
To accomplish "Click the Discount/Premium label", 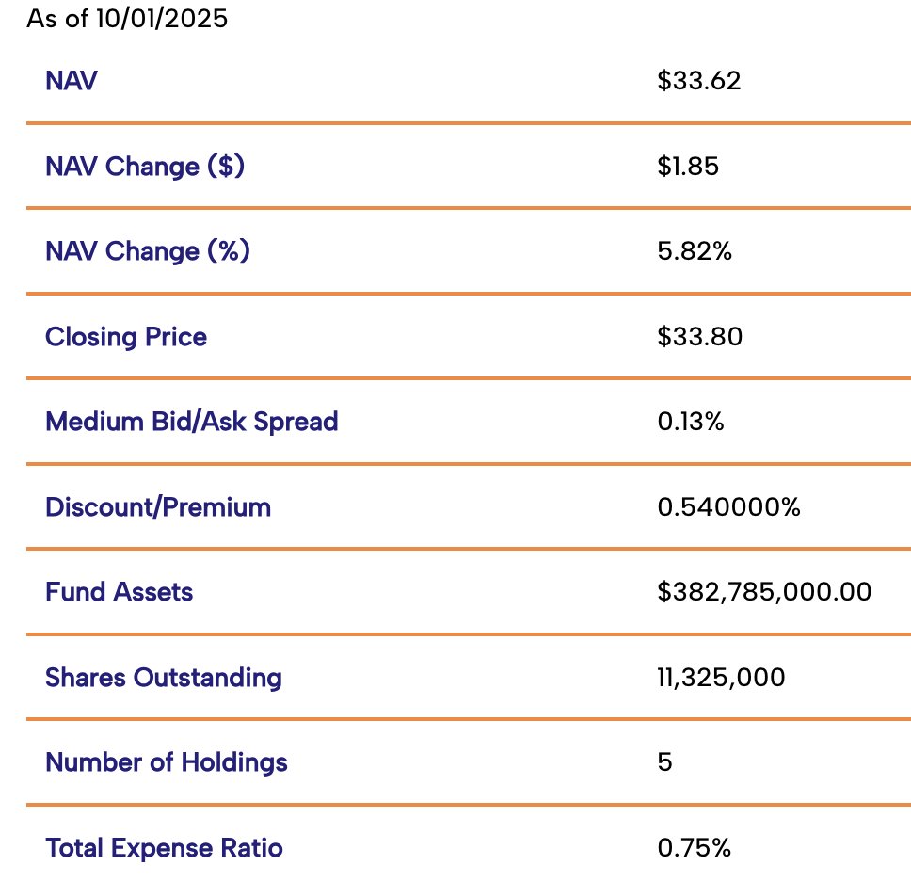I will point(158,507).
